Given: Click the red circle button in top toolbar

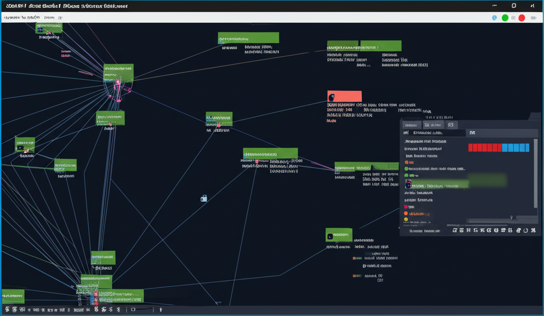Looking at the screenshot, I should pyautogui.click(x=522, y=18).
